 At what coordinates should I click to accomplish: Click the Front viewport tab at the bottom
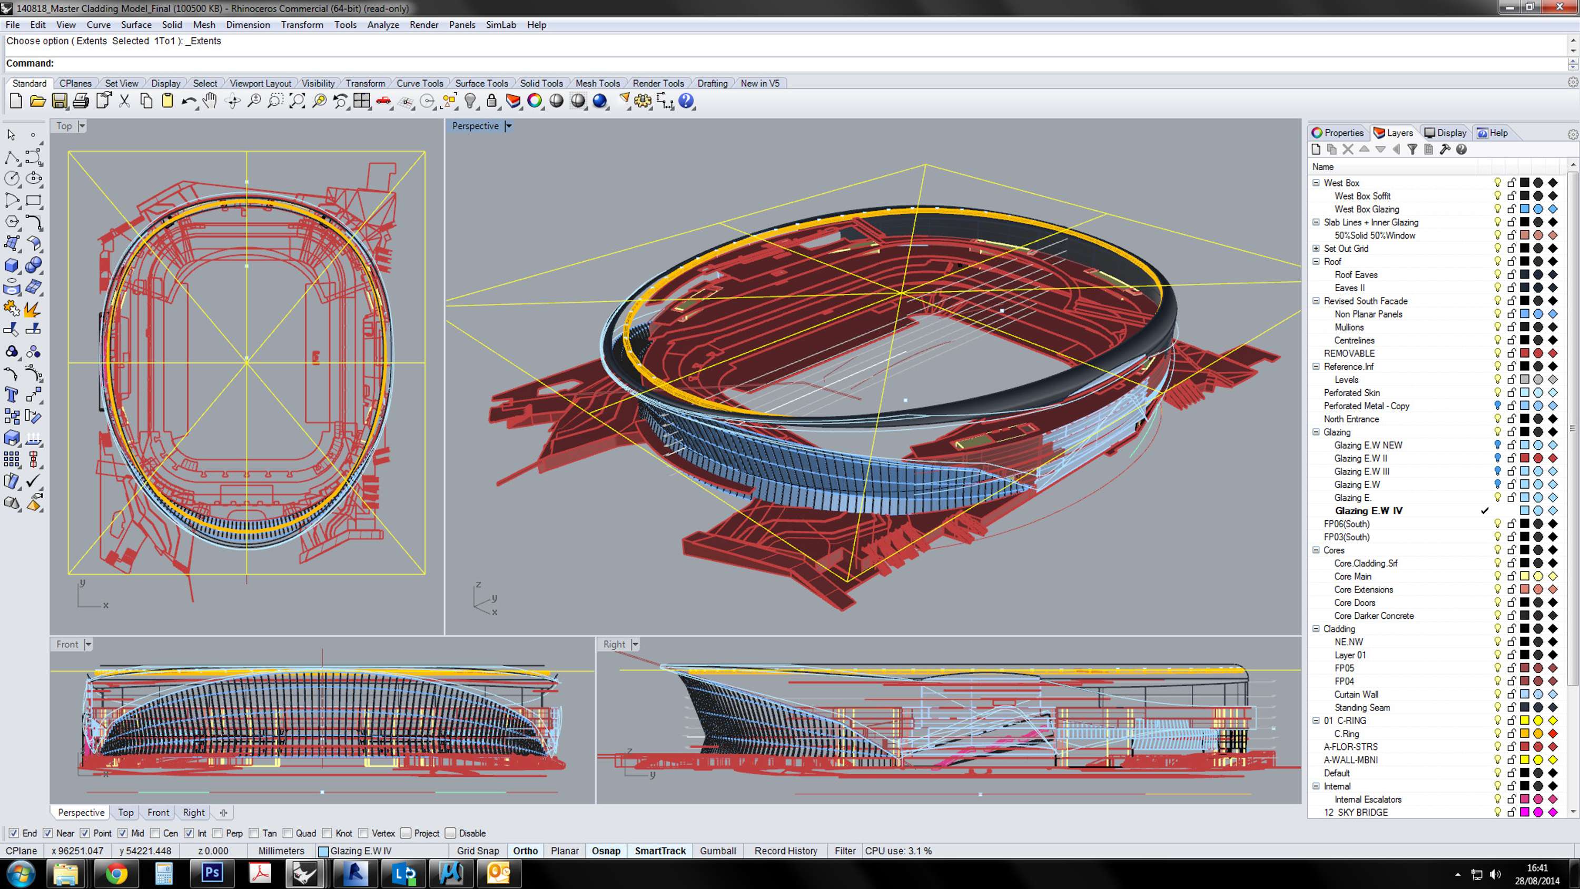click(158, 812)
